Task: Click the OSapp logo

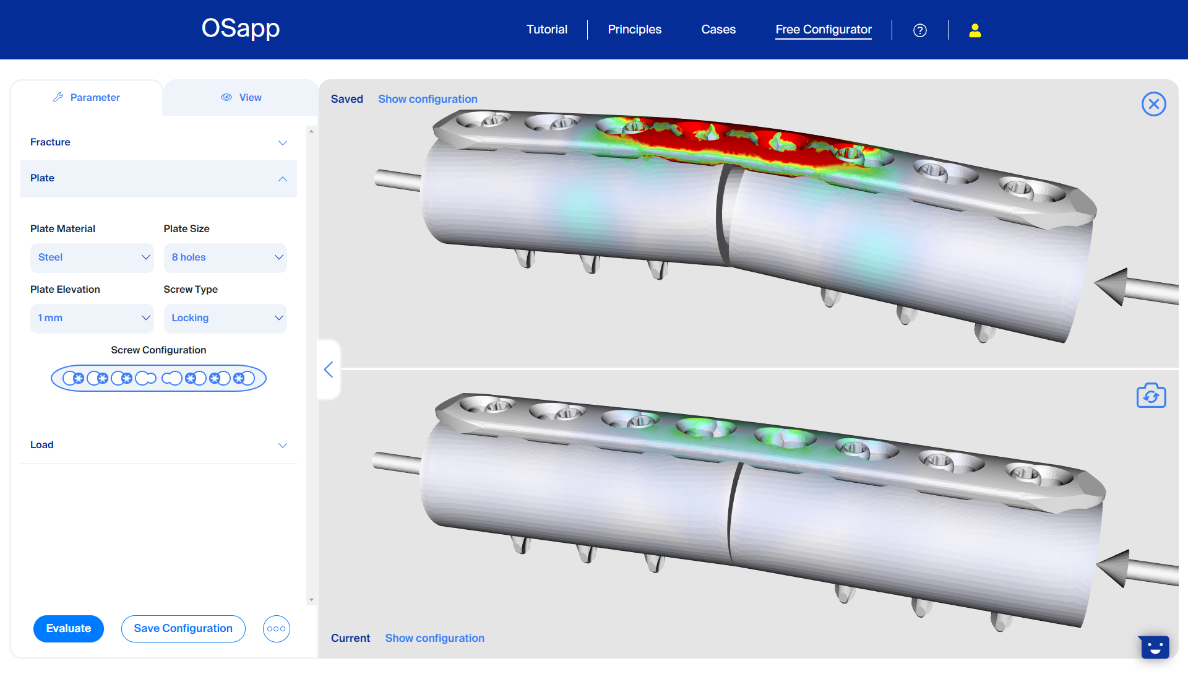Action: [240, 28]
